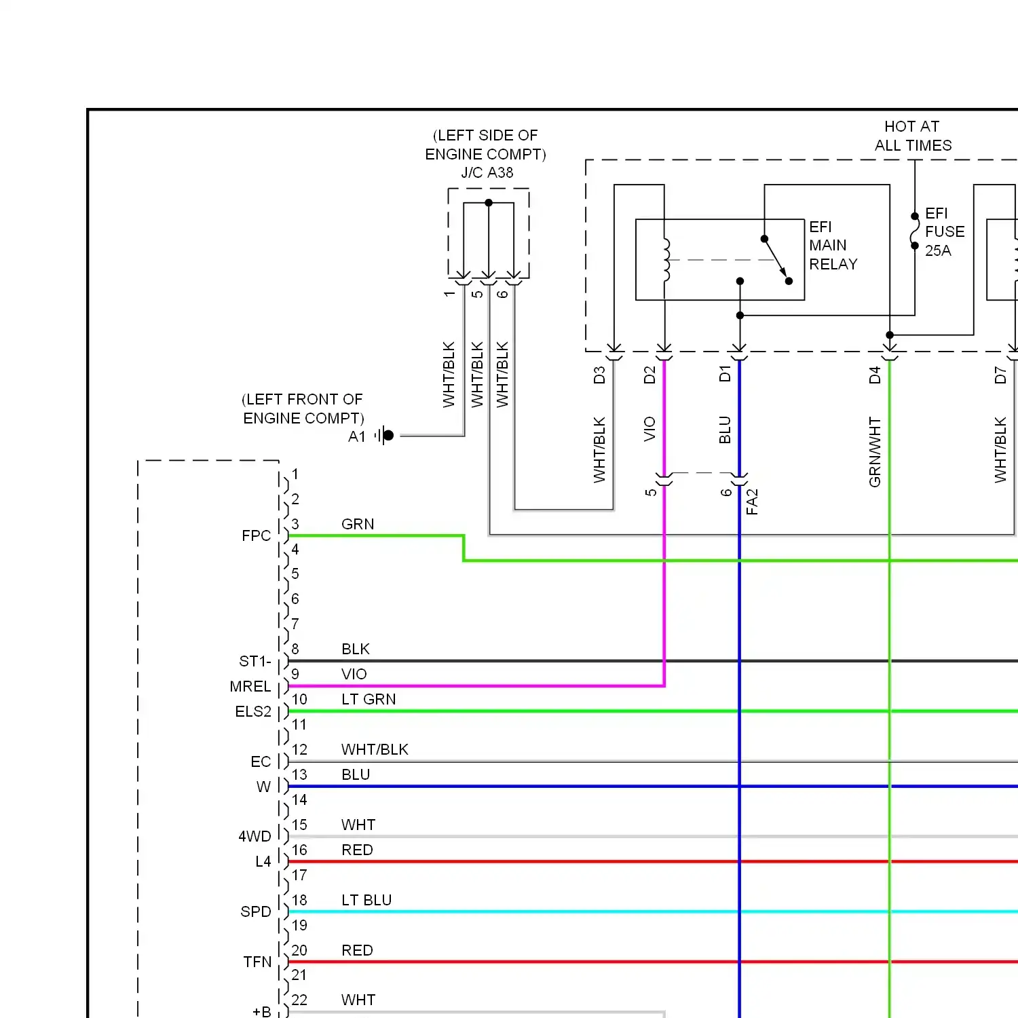
Task: Select the "+B" terminal label
Action: pyautogui.click(x=261, y=1011)
